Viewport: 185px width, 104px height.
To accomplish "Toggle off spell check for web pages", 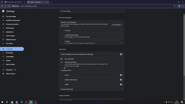I will point(121,54).
